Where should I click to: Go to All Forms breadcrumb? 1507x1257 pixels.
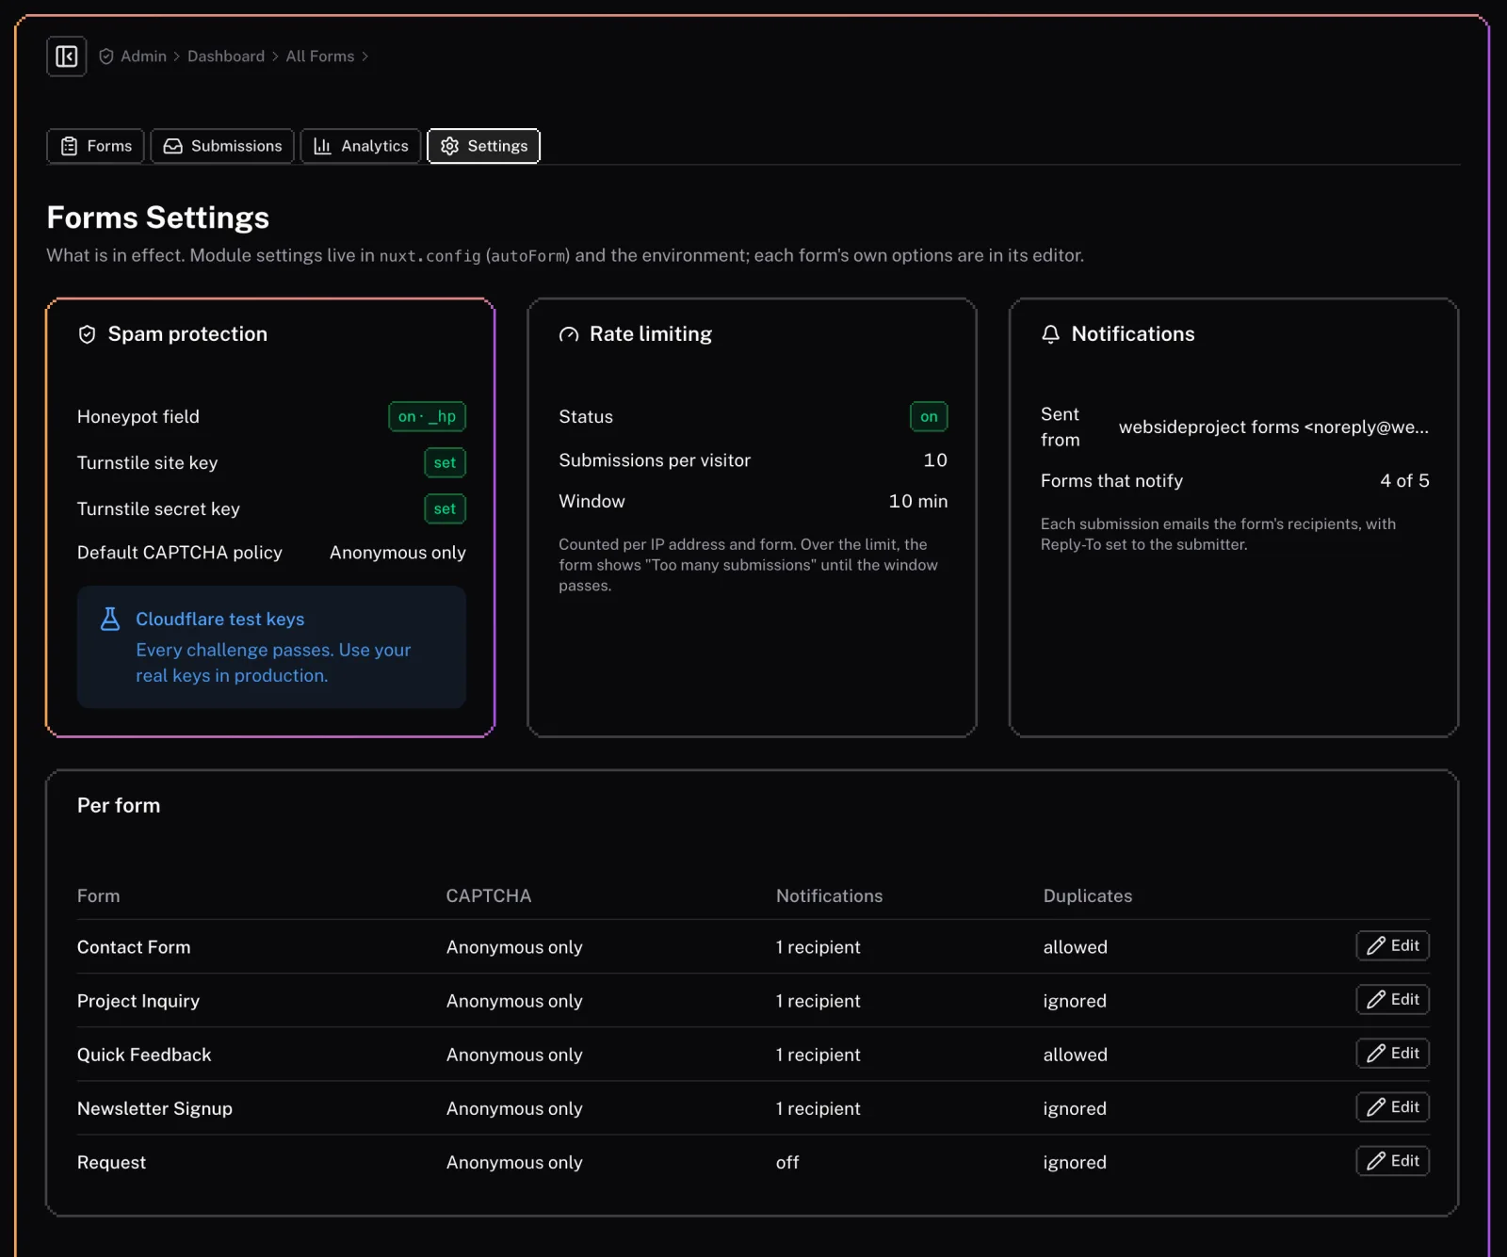pos(320,56)
